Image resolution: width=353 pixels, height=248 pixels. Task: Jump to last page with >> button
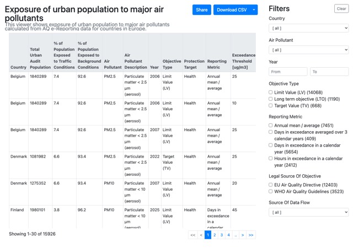coord(251,235)
